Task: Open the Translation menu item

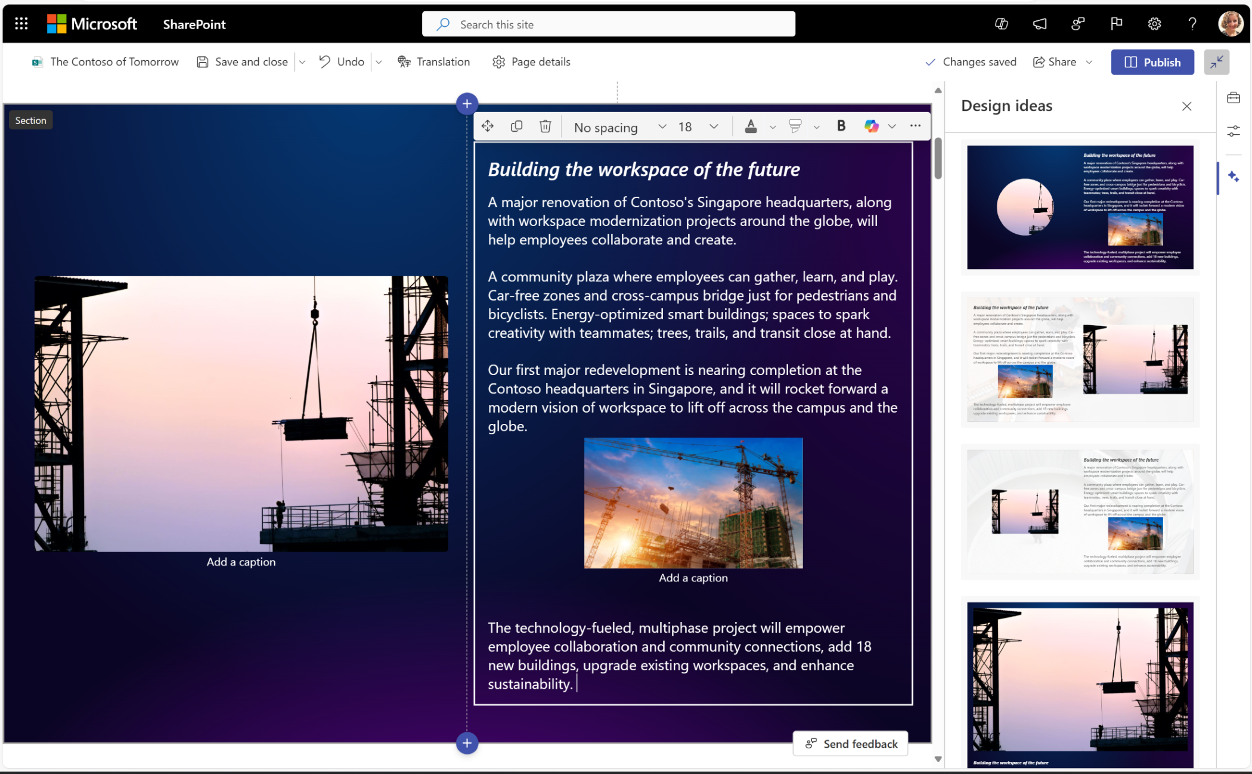Action: [x=434, y=61]
